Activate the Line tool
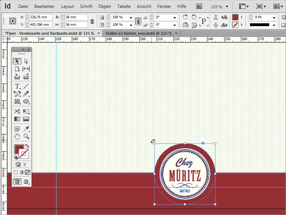Viewport: 286px width, 215px height. point(26,86)
